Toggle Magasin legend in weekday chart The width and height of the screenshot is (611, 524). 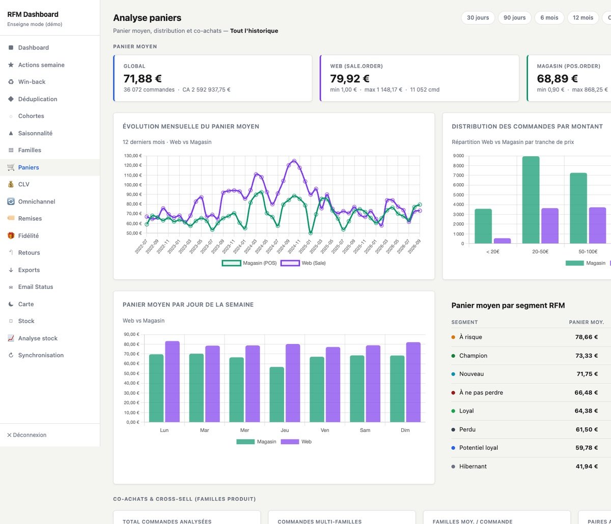click(x=256, y=442)
